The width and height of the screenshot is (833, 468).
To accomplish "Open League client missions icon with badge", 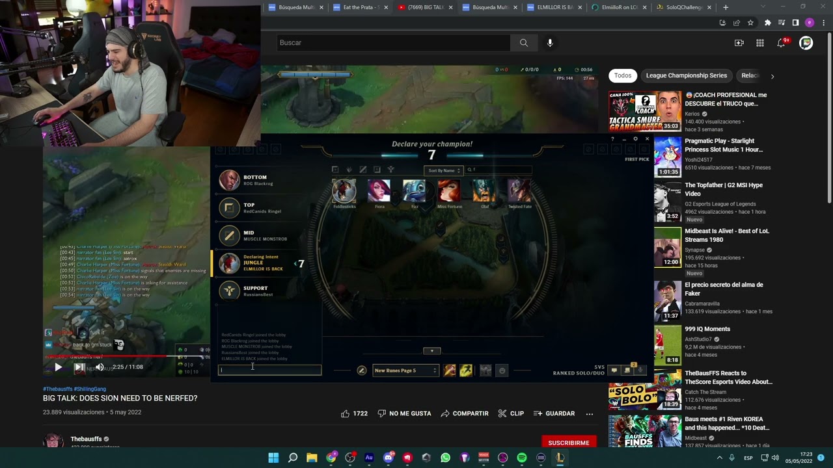I will tap(628, 369).
